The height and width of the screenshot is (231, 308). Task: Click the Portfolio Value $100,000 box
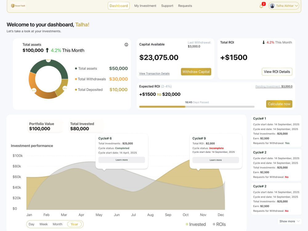(45, 126)
